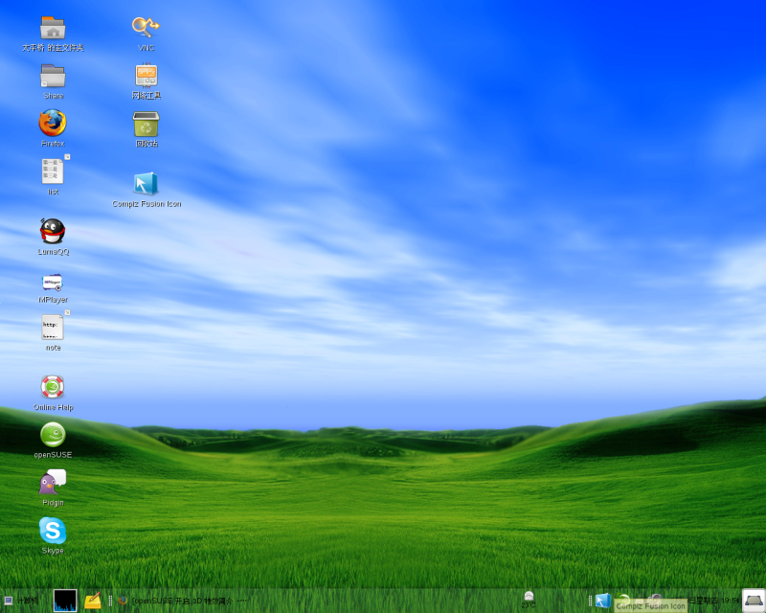Viewport: 766px width, 613px height.
Task: Launch the VNC desktop icon
Action: [146, 27]
